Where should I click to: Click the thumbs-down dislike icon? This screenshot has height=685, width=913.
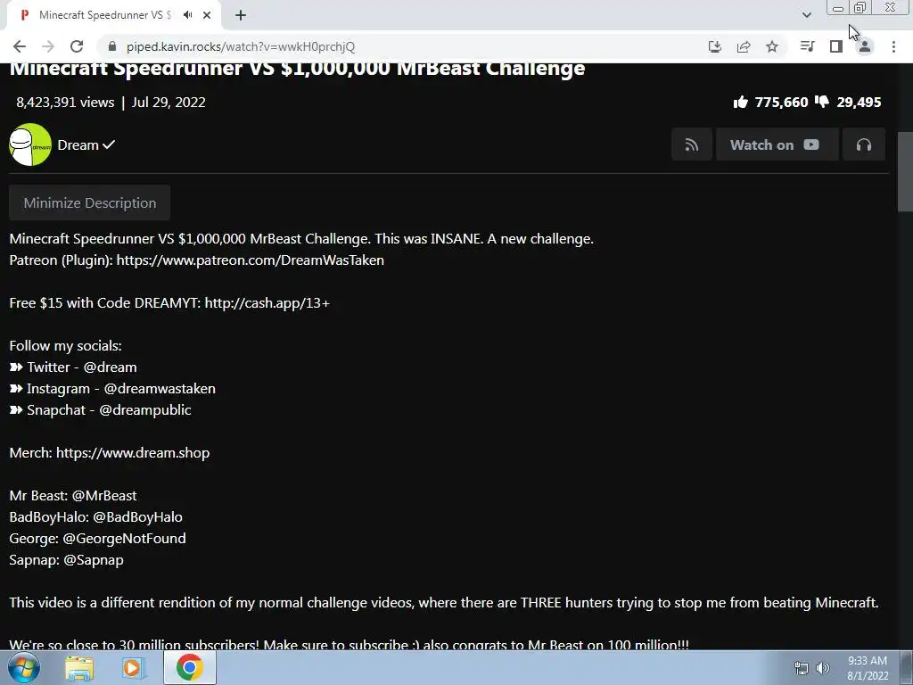[821, 103]
